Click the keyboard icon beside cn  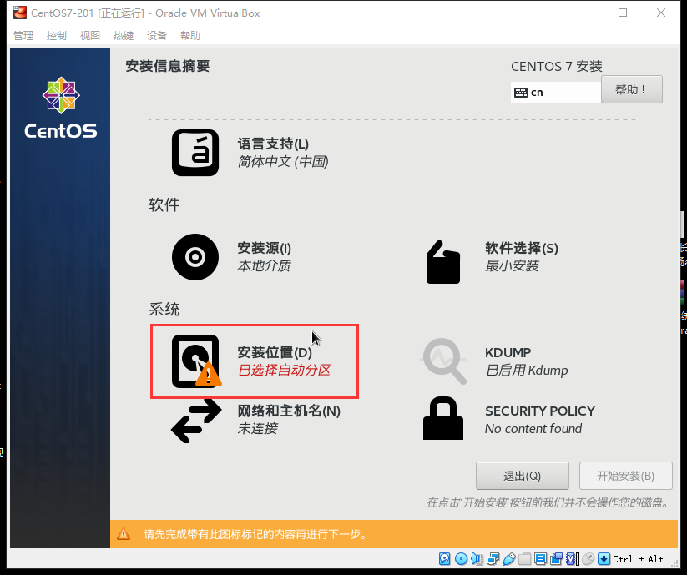pyautogui.click(x=521, y=93)
